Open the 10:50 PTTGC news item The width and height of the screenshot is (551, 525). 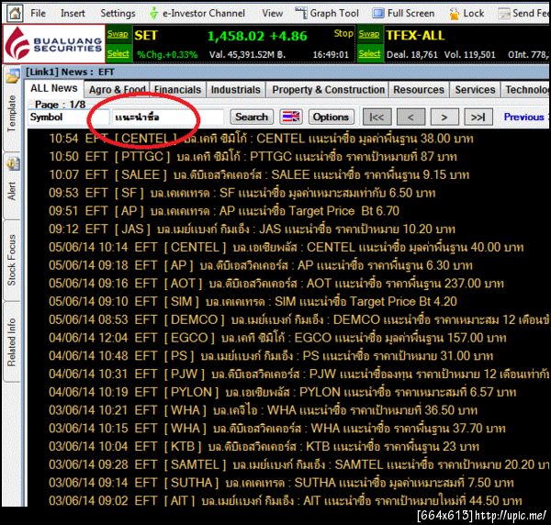tap(253, 157)
